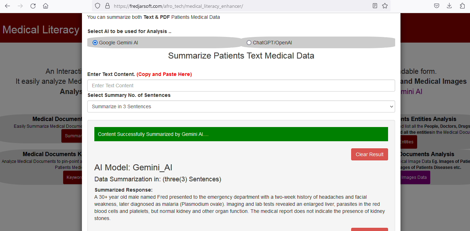Bookmark this page with the star icon

pos(385,6)
